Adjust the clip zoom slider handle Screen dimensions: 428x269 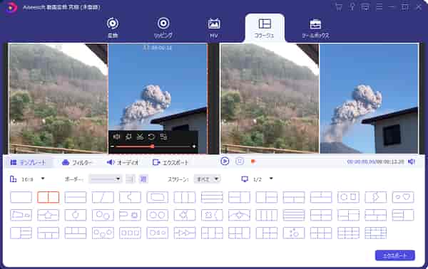153,147
